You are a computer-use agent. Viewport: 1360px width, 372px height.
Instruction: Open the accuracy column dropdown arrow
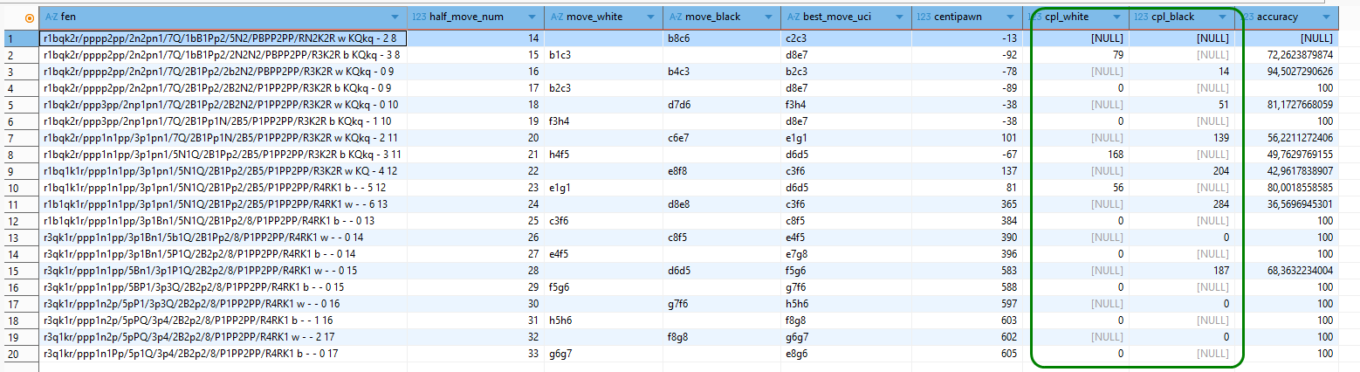[1327, 17]
